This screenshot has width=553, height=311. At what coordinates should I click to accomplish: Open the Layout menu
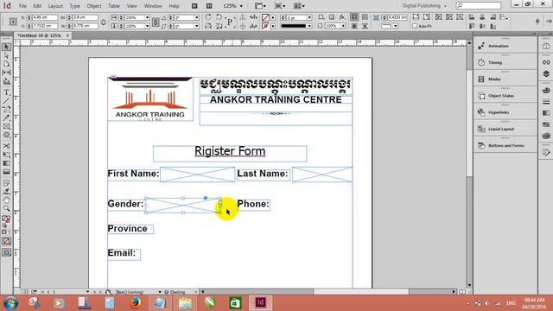pos(55,6)
